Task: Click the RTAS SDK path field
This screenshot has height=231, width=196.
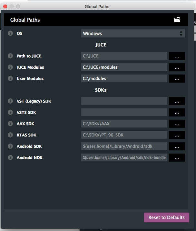Action: coord(124,135)
